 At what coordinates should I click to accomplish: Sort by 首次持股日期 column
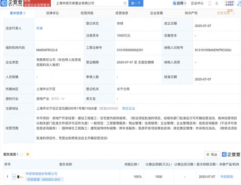217,164
